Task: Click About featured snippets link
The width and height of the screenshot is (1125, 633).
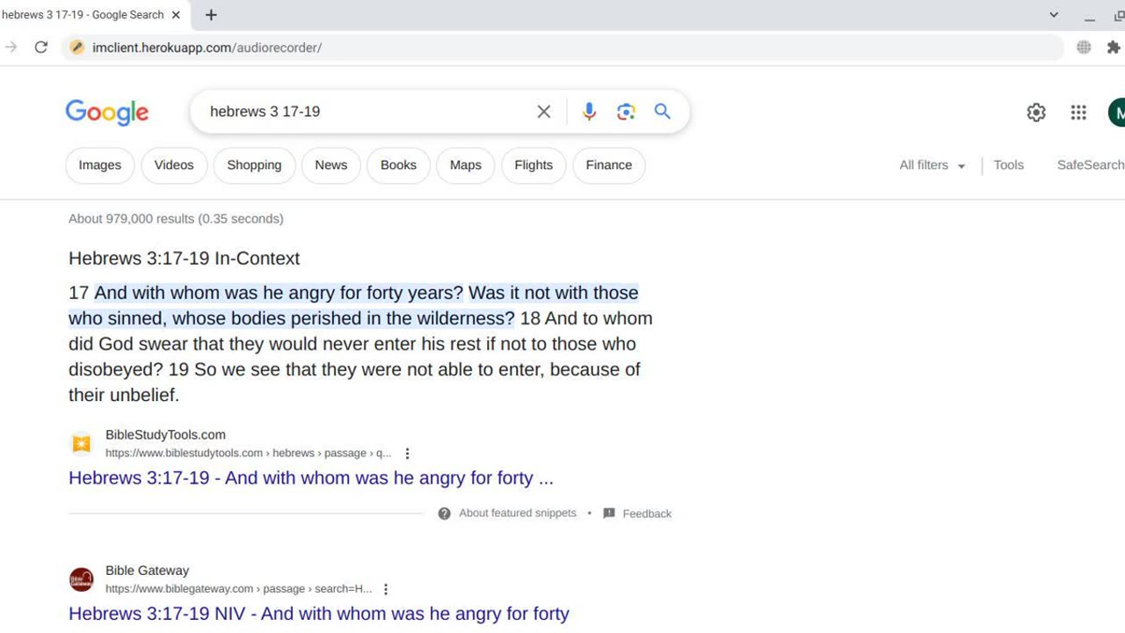Action: tap(518, 513)
